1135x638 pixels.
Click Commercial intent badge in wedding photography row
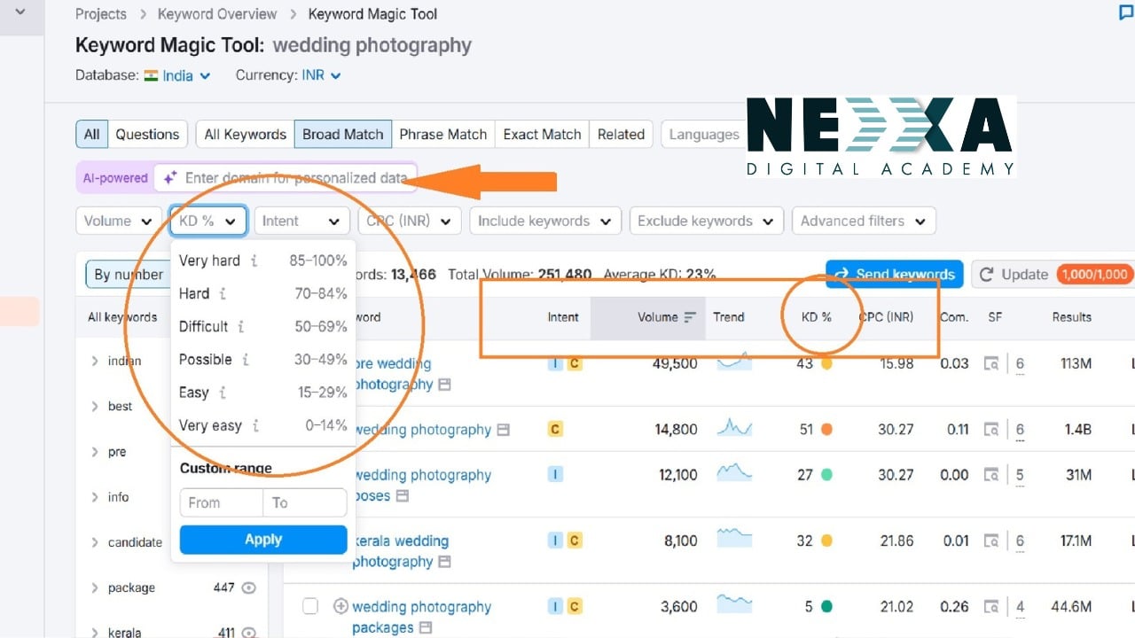click(555, 430)
